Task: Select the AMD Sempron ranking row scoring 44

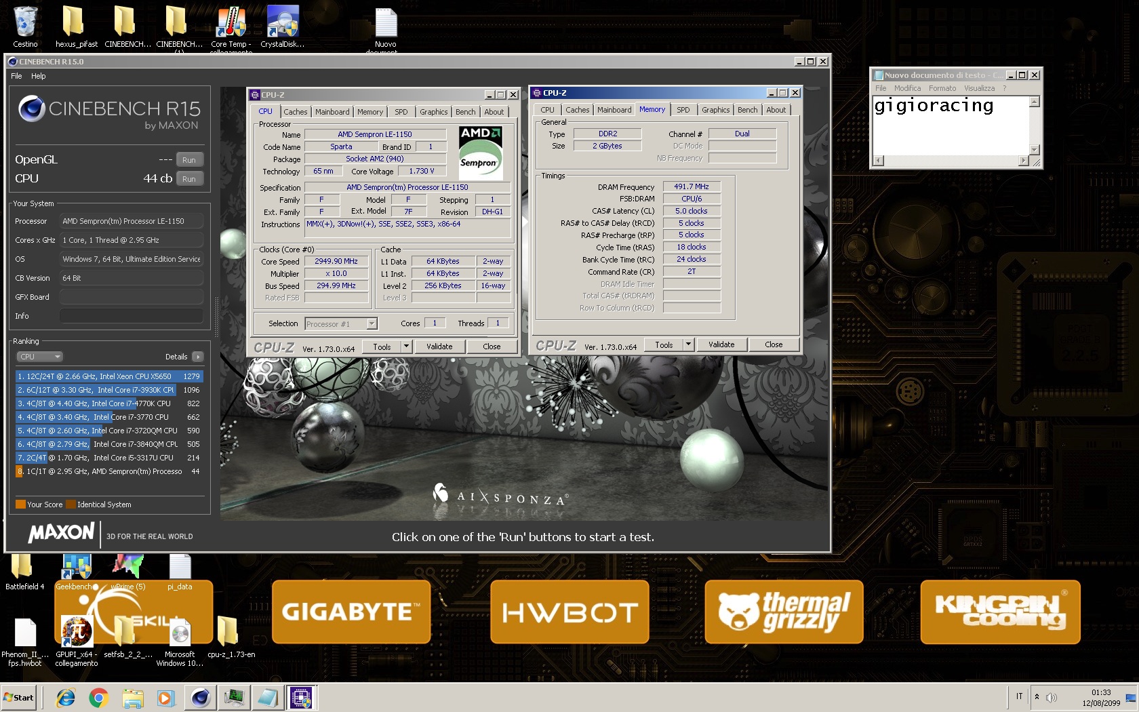Action: tap(109, 471)
